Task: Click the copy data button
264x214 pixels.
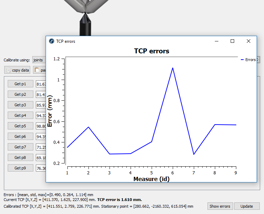Action: (x=18, y=70)
